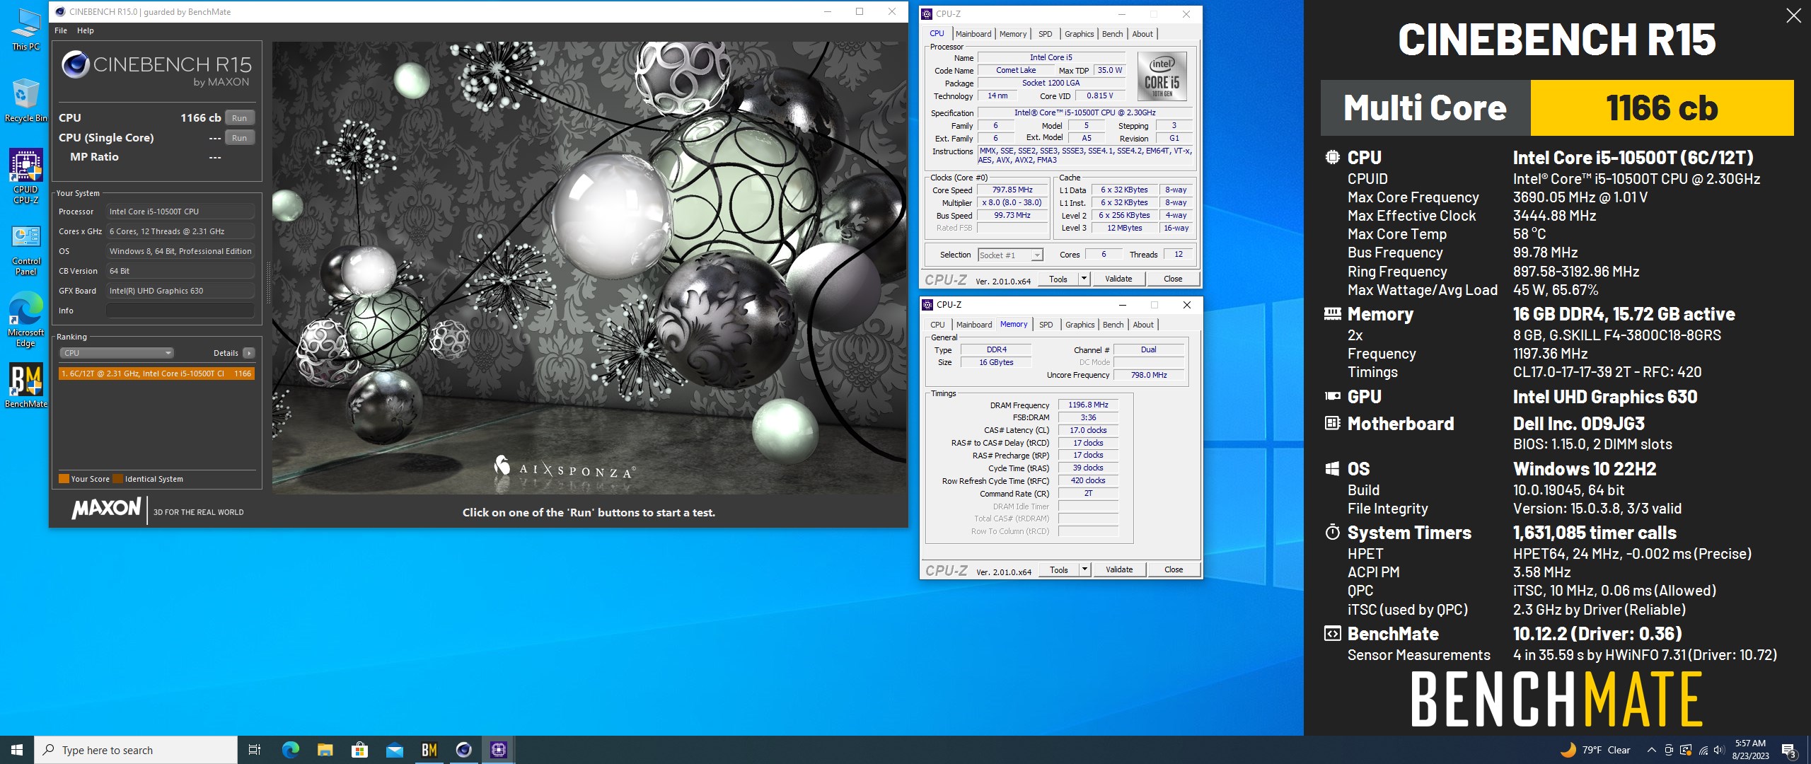Open Microsoft Store from the taskbar
The height and width of the screenshot is (764, 1811).
359,750
